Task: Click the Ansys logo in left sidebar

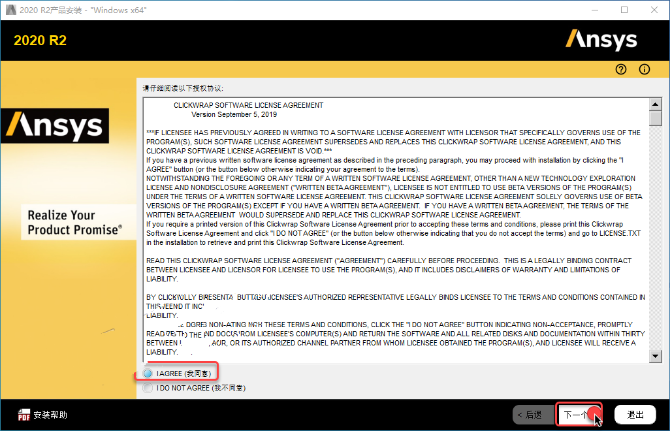Action: (x=55, y=125)
